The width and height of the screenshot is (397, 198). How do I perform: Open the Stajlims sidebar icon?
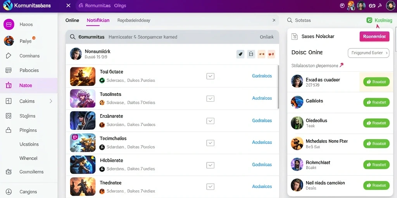point(9,116)
